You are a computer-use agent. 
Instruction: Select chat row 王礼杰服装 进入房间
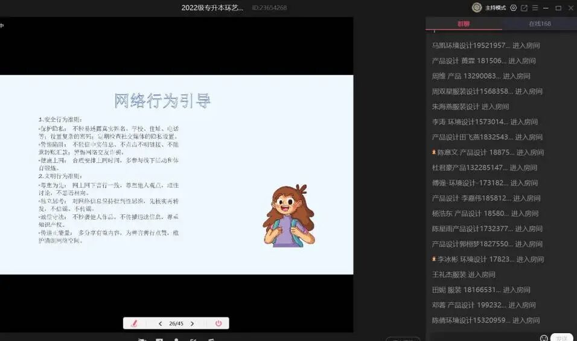[x=464, y=275]
